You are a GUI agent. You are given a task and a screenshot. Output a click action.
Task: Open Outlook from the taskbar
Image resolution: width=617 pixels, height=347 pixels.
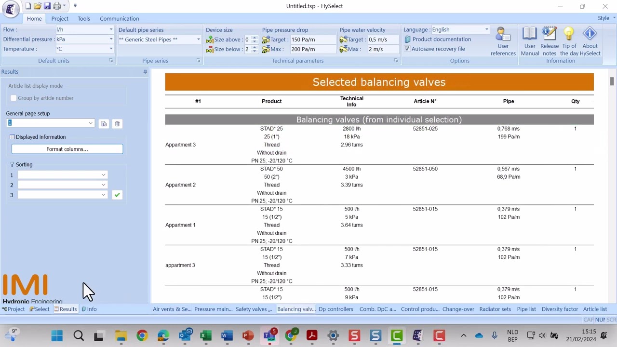pos(185,335)
